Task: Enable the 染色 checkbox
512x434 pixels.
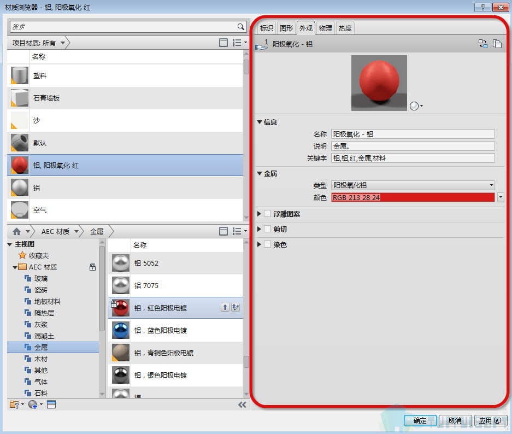Action: coord(267,244)
